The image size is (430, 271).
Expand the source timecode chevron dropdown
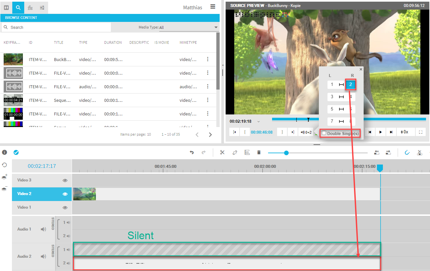[x=259, y=121]
